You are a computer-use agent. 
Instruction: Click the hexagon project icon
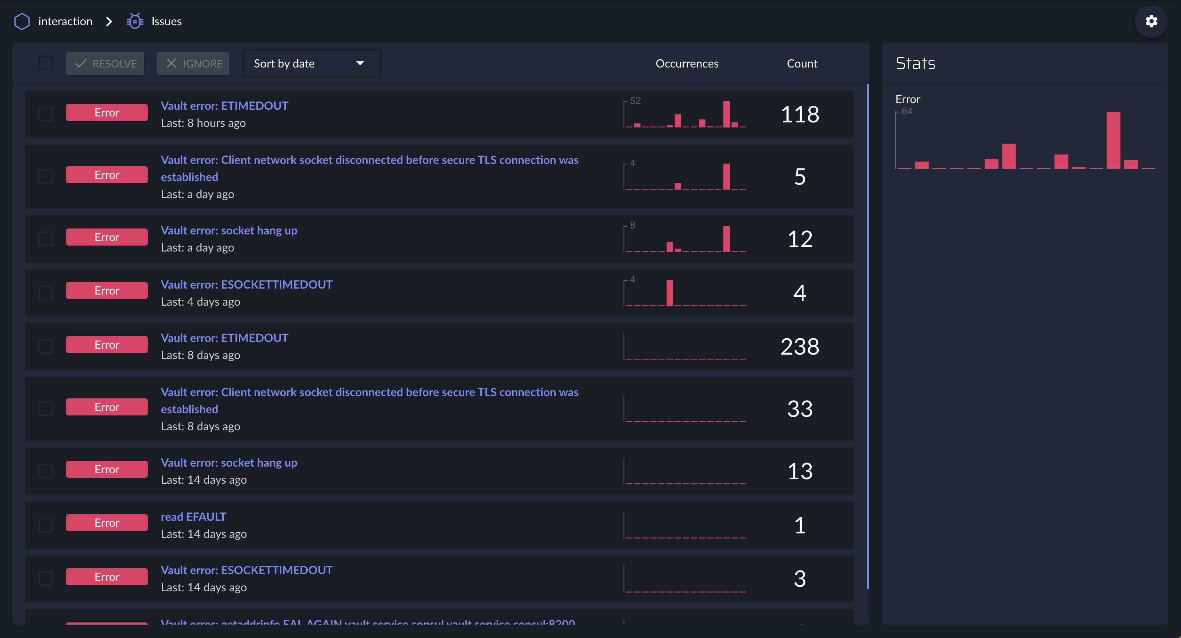point(22,22)
